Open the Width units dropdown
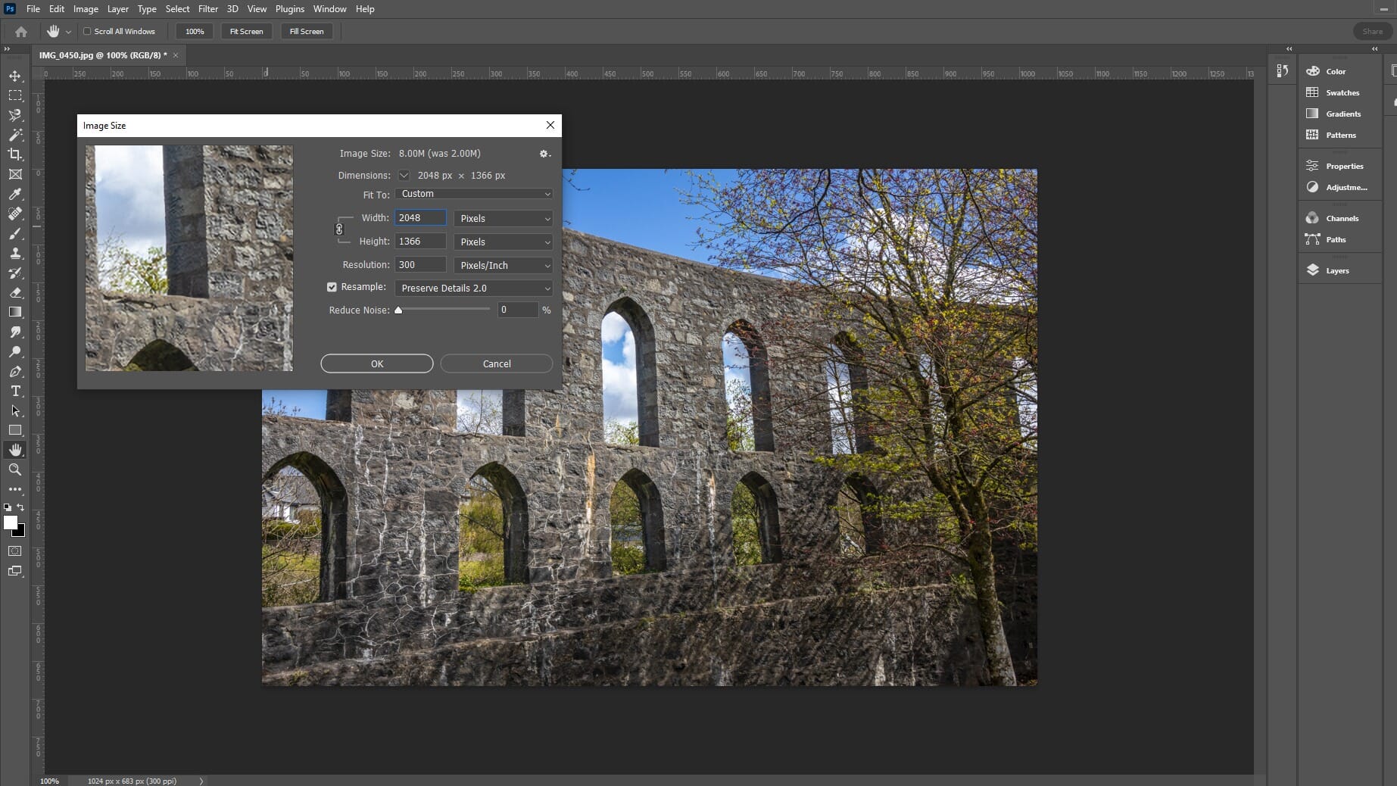 click(x=503, y=218)
